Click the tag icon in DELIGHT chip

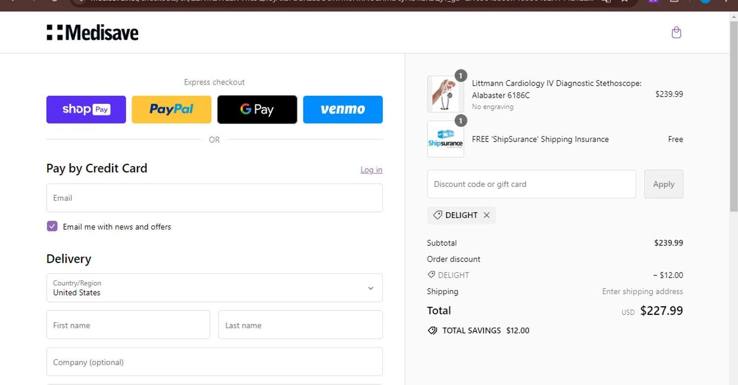[x=437, y=215]
